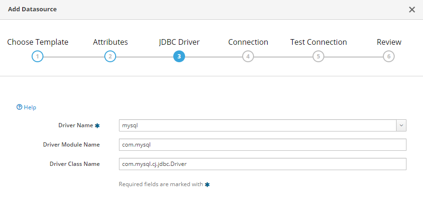Viewport: 423px width, 205px height.
Task: Expand the Driver Name dropdown arrow
Action: click(401, 125)
